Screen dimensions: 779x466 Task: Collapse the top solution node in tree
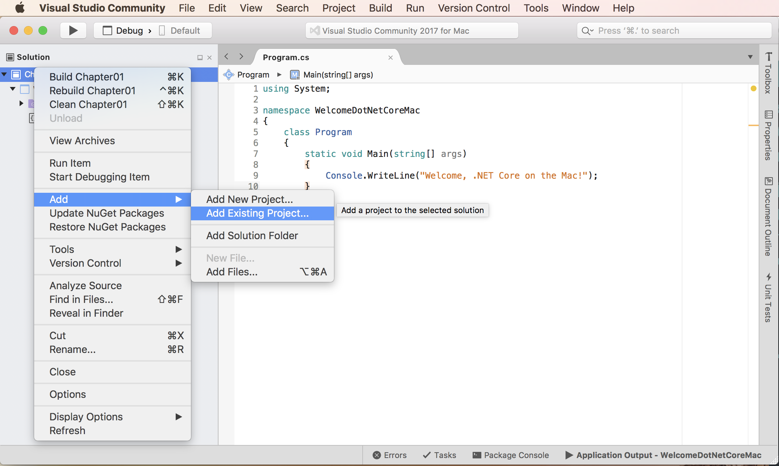pyautogui.click(x=4, y=75)
